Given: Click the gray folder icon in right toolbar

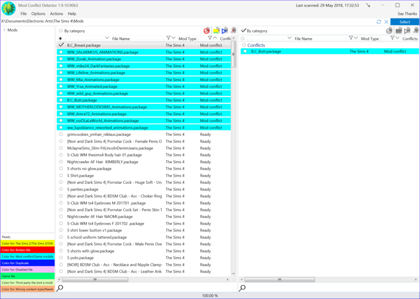Looking at the screenshot, I should 399,31.
